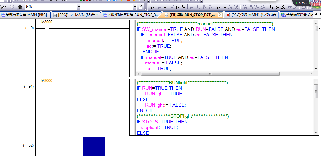
Task: Click the caF10 invert result icon
Action: 283,7
